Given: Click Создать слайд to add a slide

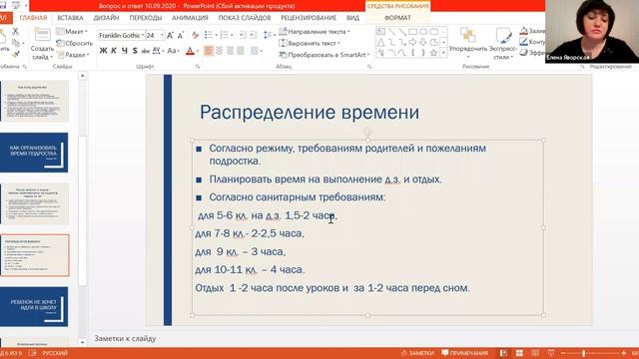Looking at the screenshot, I should tap(42, 44).
